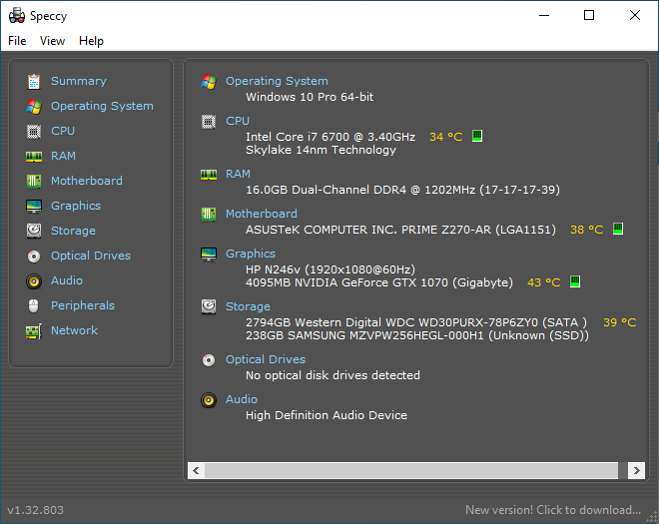Click the Operating System heading link in summary
The height and width of the screenshot is (524, 659).
pos(277,81)
